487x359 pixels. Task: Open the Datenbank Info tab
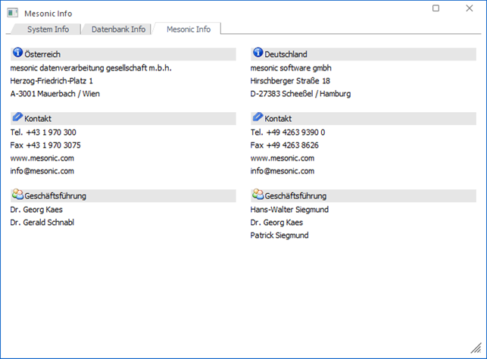118,30
